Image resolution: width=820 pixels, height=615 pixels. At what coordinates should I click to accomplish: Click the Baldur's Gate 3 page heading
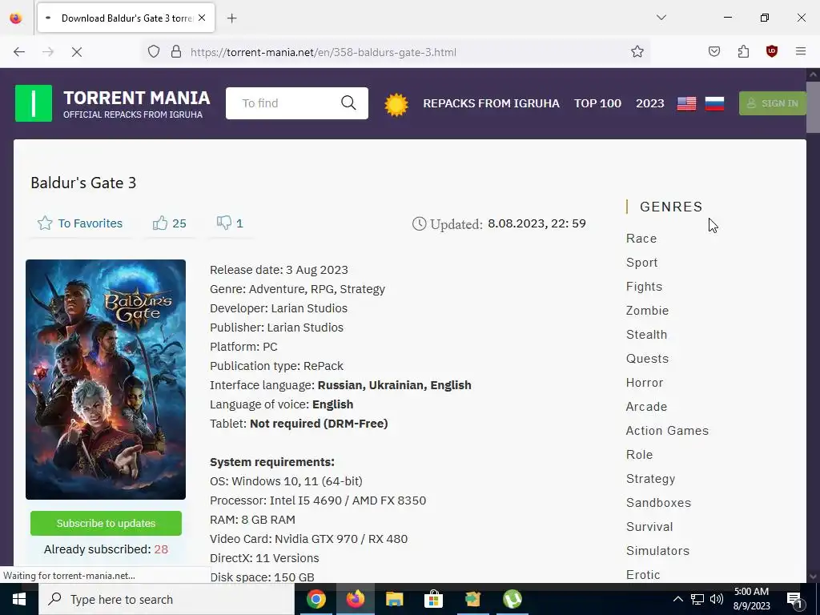pyautogui.click(x=83, y=183)
